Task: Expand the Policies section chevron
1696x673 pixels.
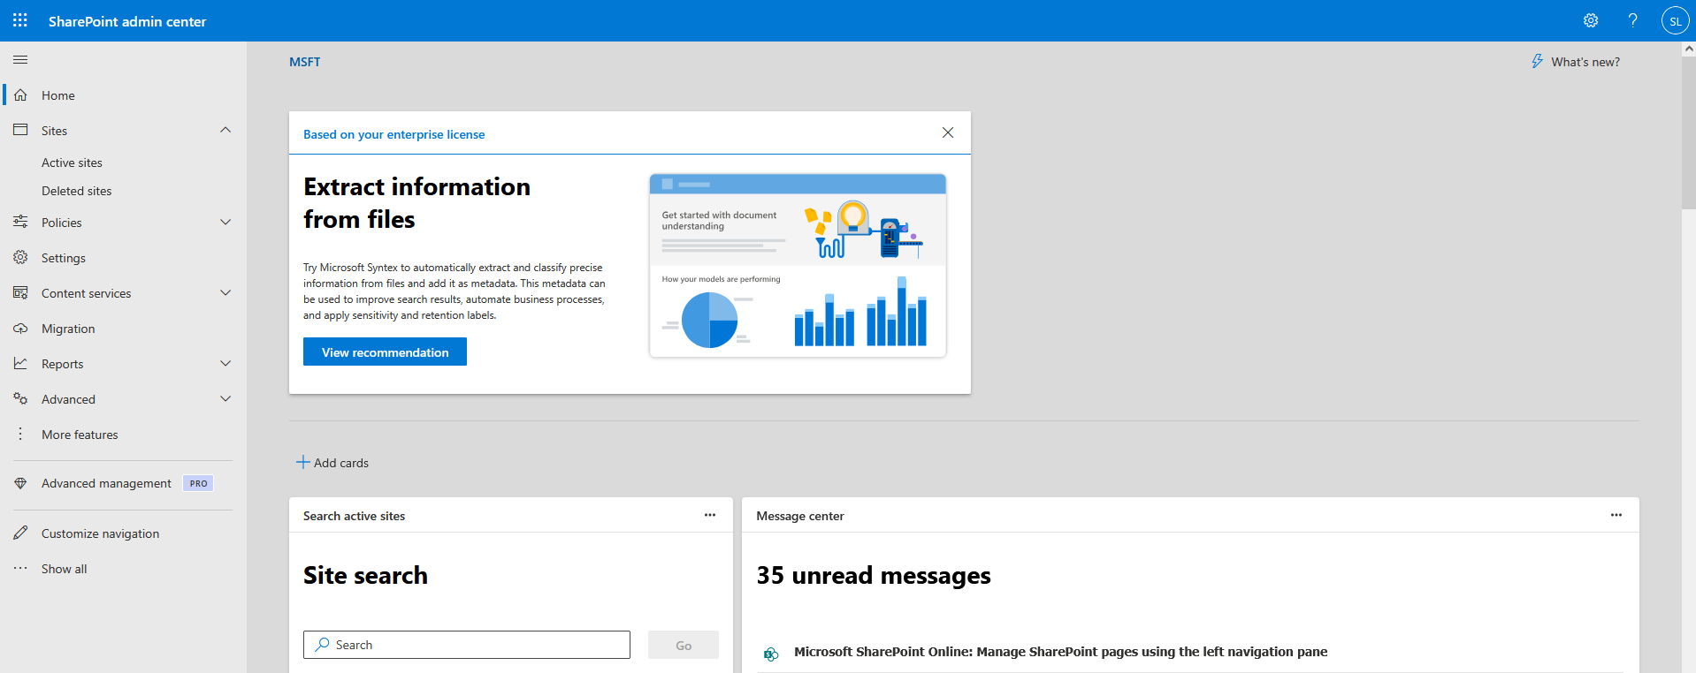Action: (225, 222)
